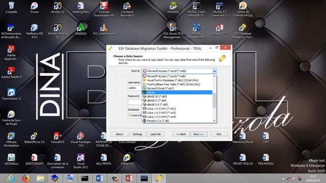Open Internet Explorer from taskbar
326x183 pixels.
click(x=11, y=178)
